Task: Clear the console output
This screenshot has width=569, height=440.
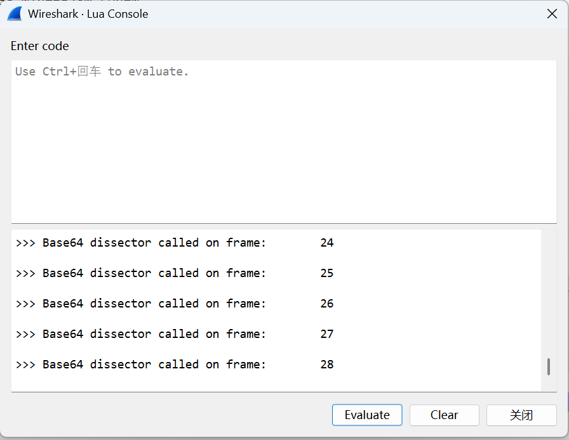Action: point(444,415)
